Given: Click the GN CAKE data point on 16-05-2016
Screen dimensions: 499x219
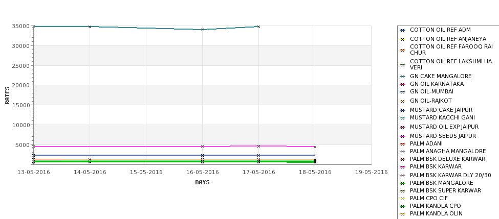Looking at the screenshot, I should click(x=202, y=30).
